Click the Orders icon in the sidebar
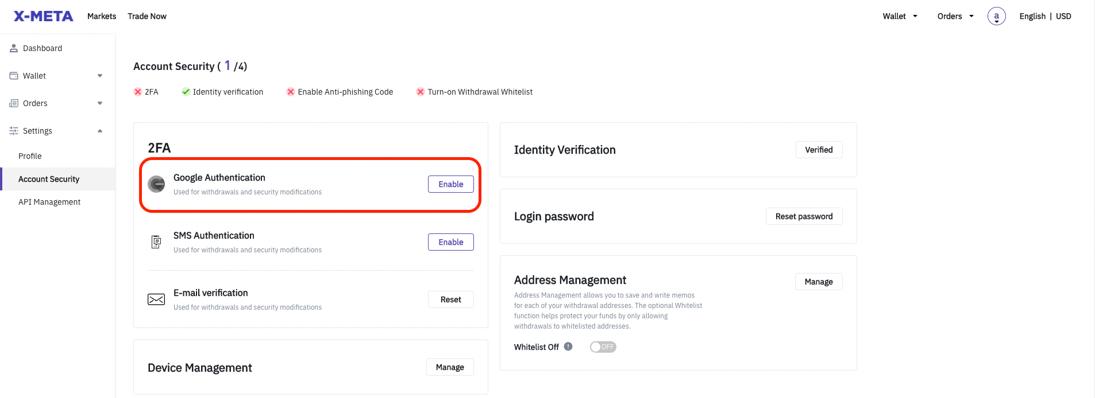Image resolution: width=1095 pixels, height=398 pixels. tap(14, 103)
